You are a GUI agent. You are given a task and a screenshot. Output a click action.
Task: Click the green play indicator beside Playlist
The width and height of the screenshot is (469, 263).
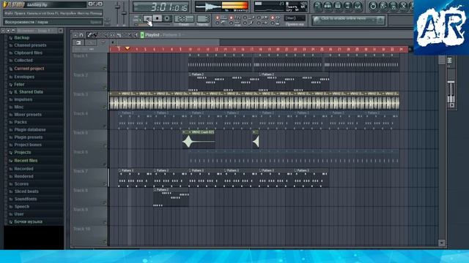pos(142,35)
